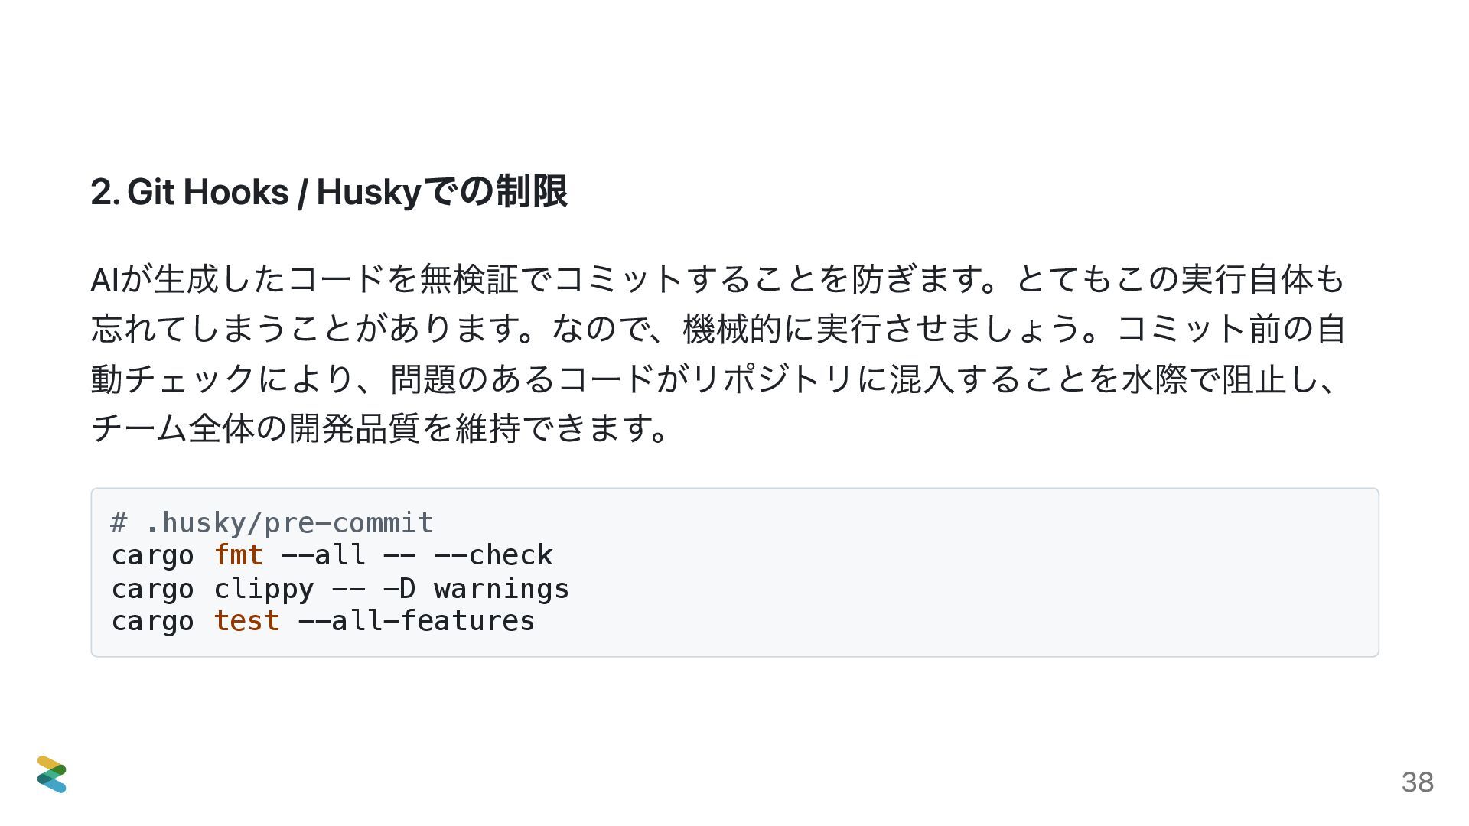
Task: Select the comment line .husky/pre-commit
Action: pyautogui.click(x=272, y=523)
